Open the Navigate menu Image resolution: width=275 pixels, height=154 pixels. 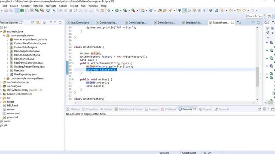point(51,6)
